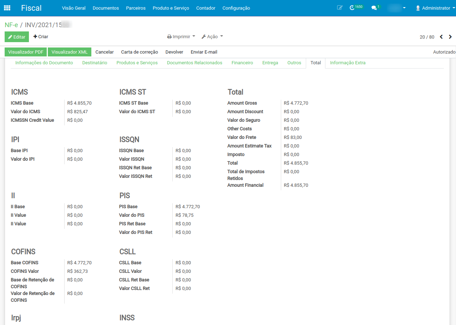Screen dimensions: 456x325
Task: Switch to Outros tab
Action: [294, 63]
